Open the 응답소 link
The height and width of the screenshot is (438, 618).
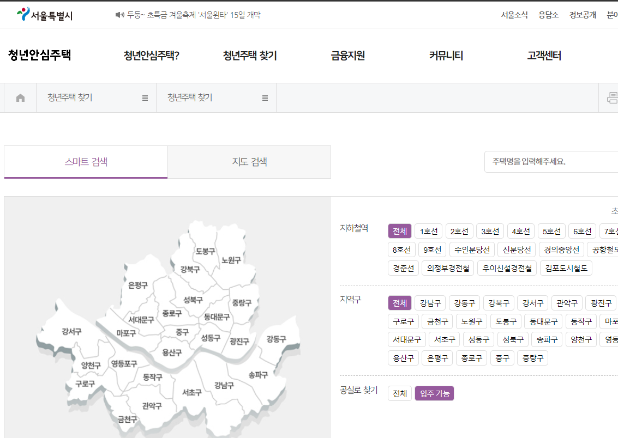click(548, 15)
